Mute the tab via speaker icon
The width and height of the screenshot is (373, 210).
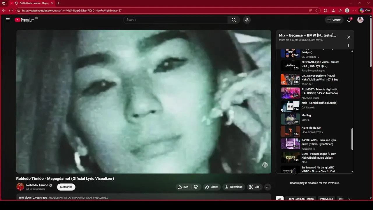(x=16, y=3)
